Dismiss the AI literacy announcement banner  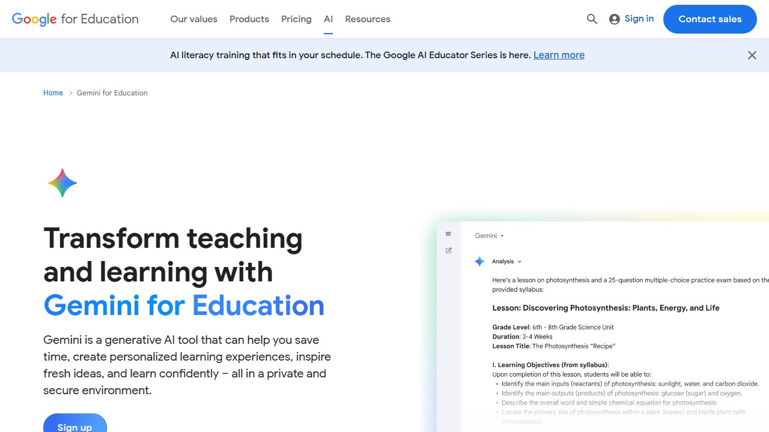point(752,55)
